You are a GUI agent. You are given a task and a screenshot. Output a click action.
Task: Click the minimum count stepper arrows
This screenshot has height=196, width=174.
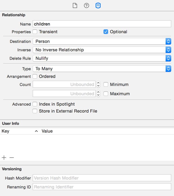98,84
